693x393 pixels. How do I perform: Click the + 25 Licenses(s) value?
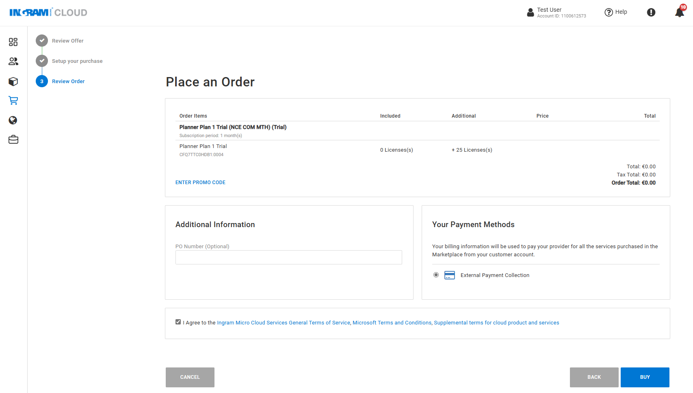472,150
